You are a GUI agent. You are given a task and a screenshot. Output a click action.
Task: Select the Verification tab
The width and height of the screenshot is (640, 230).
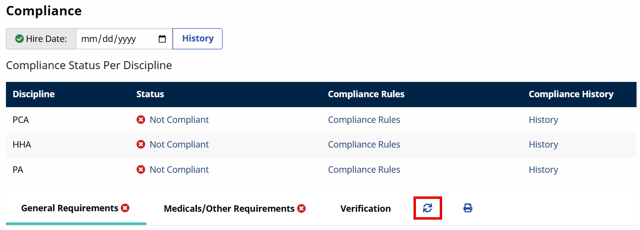tap(366, 209)
